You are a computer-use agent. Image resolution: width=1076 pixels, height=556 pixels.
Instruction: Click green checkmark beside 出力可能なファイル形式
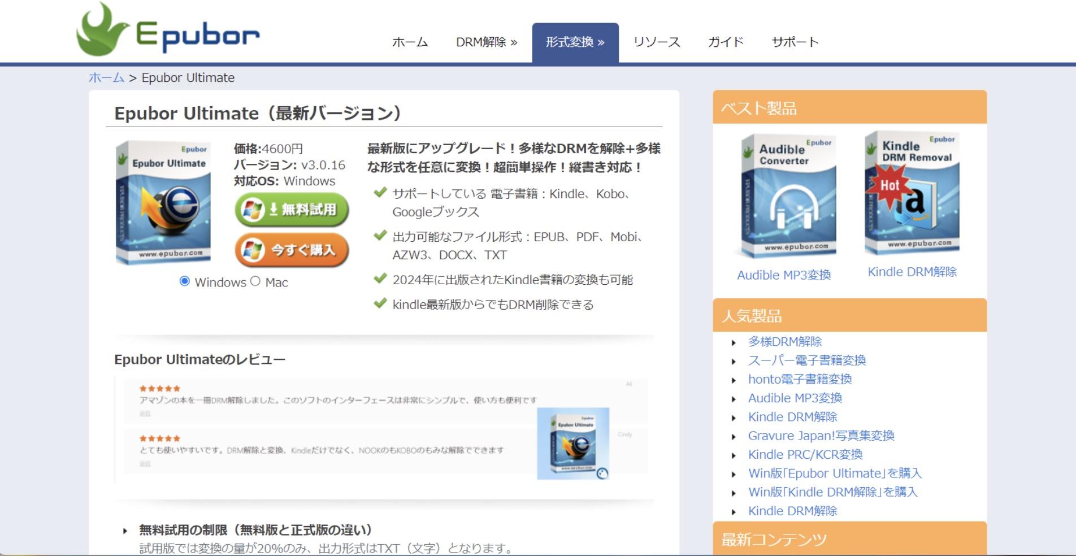click(x=380, y=236)
